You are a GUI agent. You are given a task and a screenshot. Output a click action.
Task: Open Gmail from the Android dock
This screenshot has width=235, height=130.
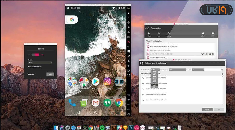pos(96,103)
